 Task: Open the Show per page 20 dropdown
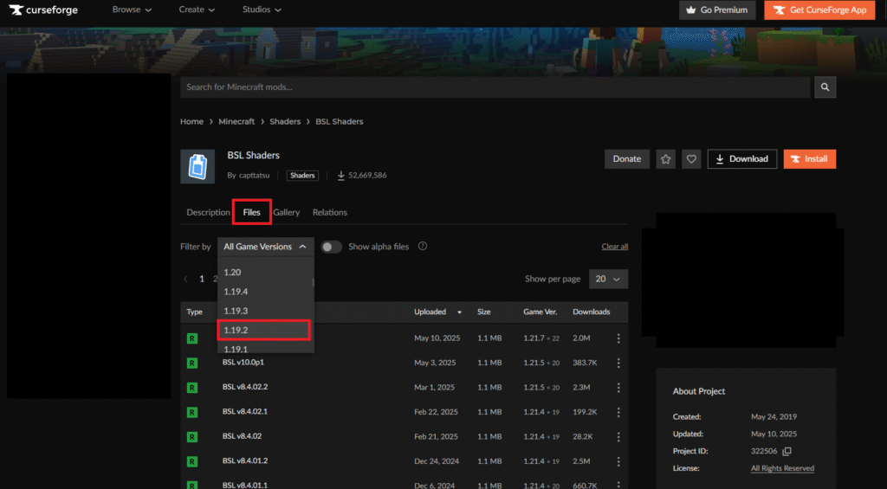(609, 280)
